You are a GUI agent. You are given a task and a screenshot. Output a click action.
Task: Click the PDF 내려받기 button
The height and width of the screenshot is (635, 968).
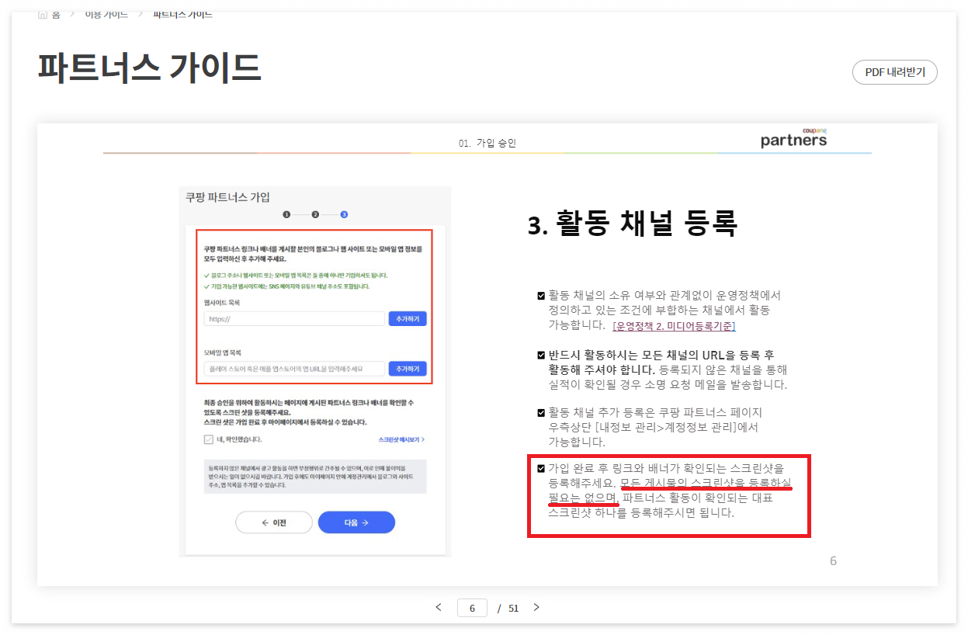[x=894, y=72]
